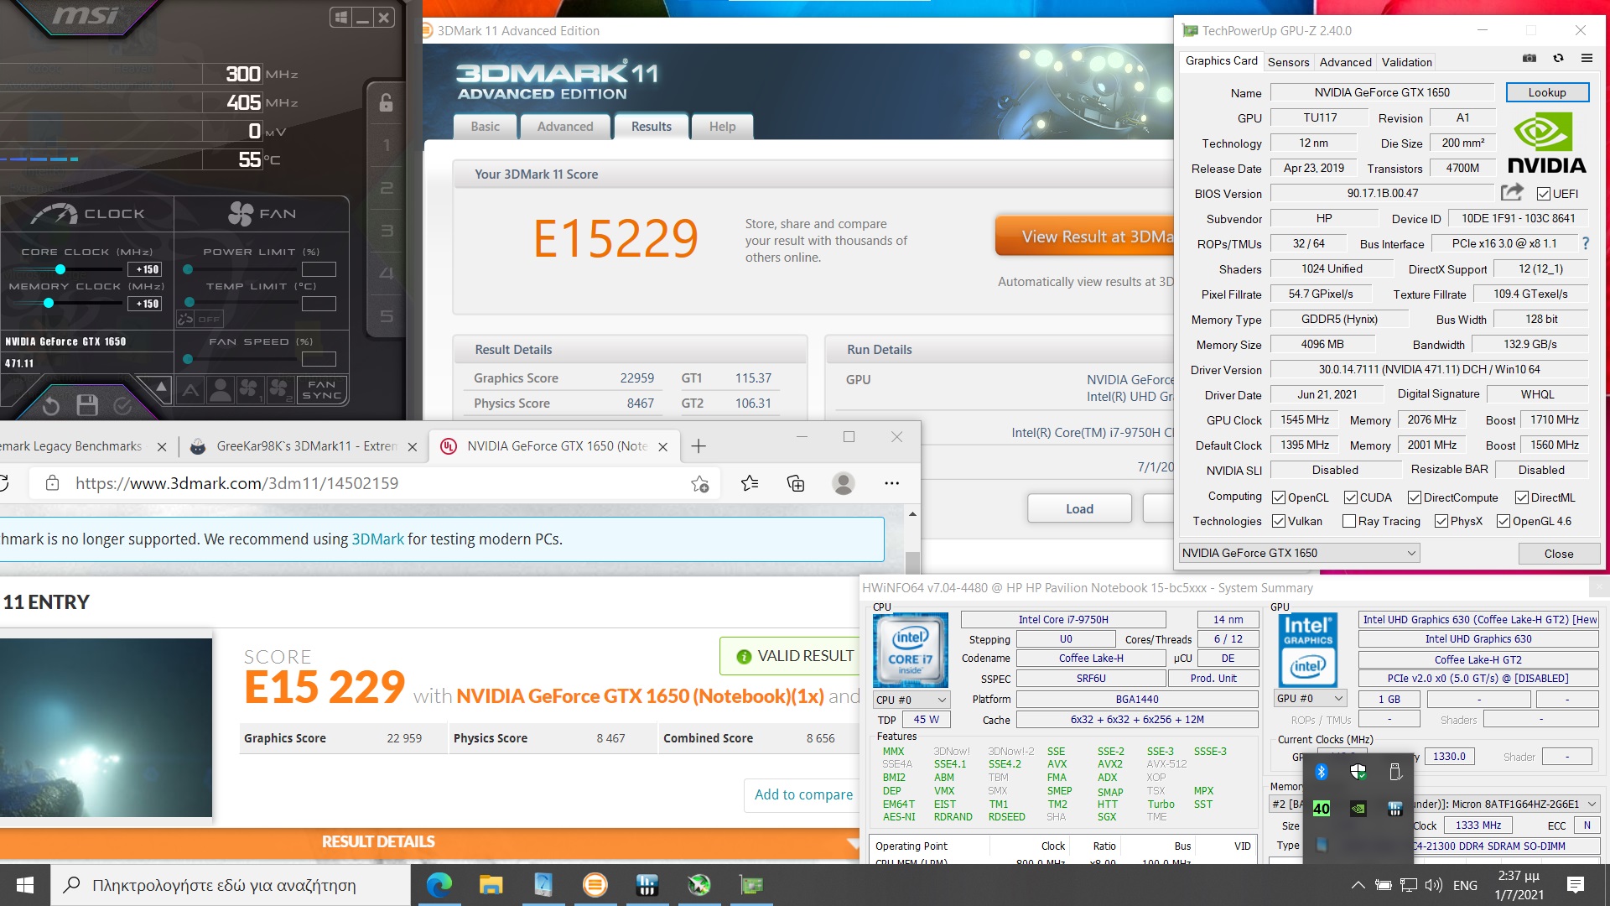Click the bus interface question mark
This screenshot has height=906, width=1610.
[1585, 243]
